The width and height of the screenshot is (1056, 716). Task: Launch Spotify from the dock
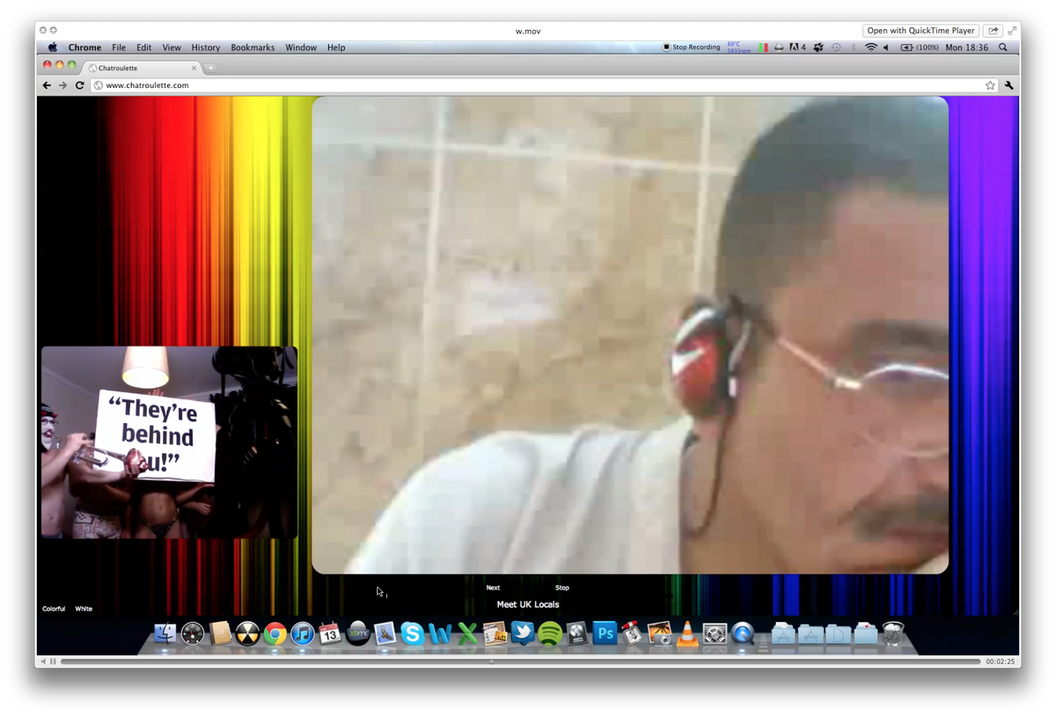pyautogui.click(x=550, y=633)
